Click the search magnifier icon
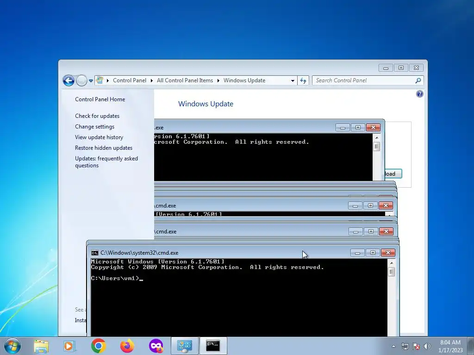The width and height of the screenshot is (474, 355). pyautogui.click(x=418, y=80)
